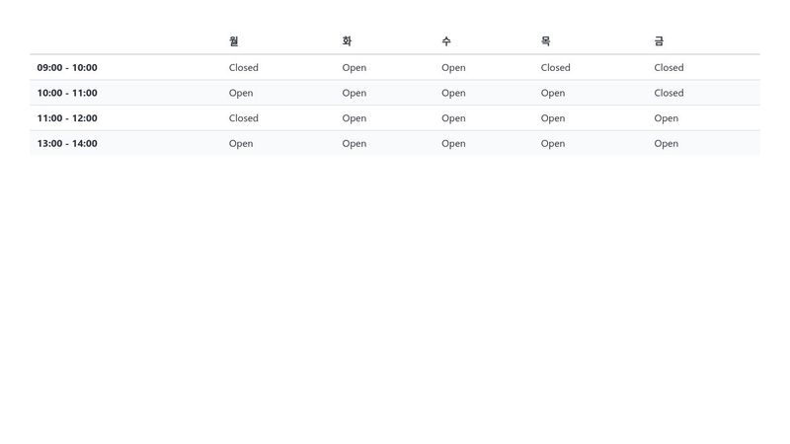The width and height of the screenshot is (790, 444).
Task: Click Closed cell for 금 at 10:00
Action: (669, 93)
